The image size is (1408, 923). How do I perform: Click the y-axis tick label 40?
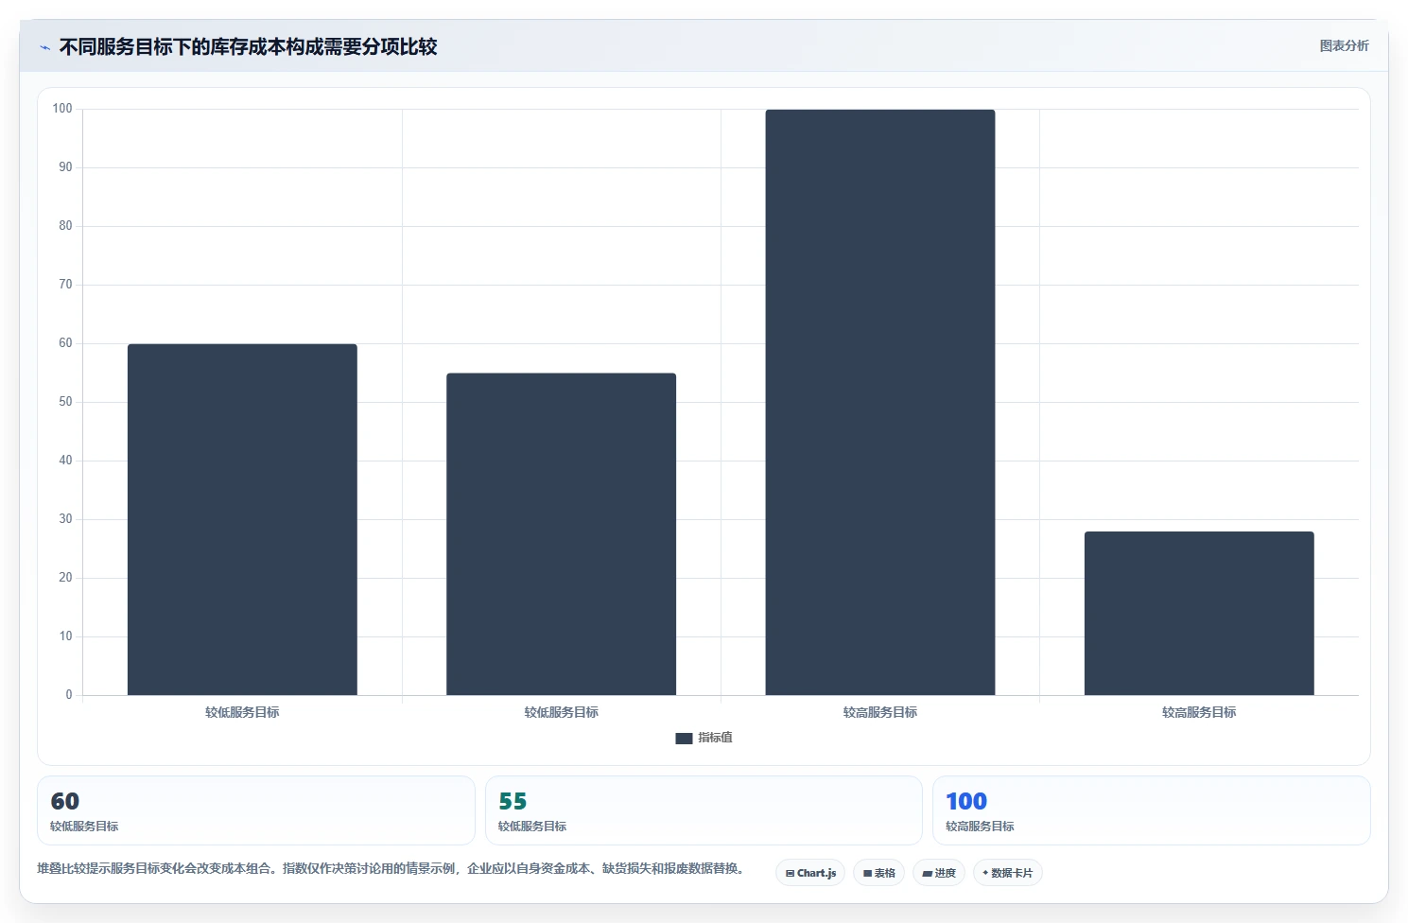pos(65,461)
